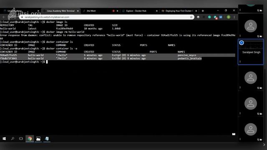Image resolution: width=267 pixels, height=150 pixels.
Task: Click the image ID fce289e99eb9
Action: (x=64, y=29)
